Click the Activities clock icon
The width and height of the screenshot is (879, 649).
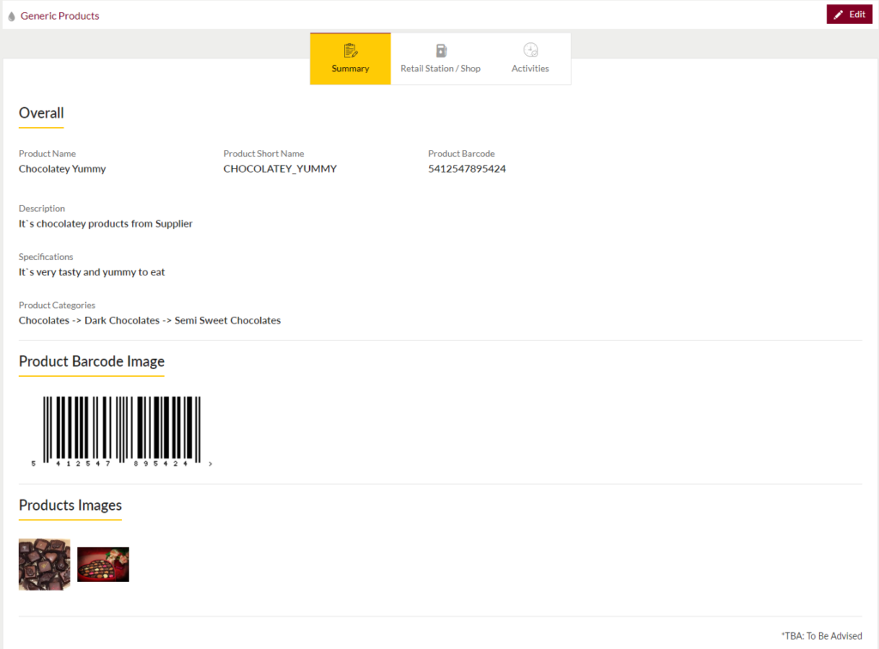click(530, 50)
